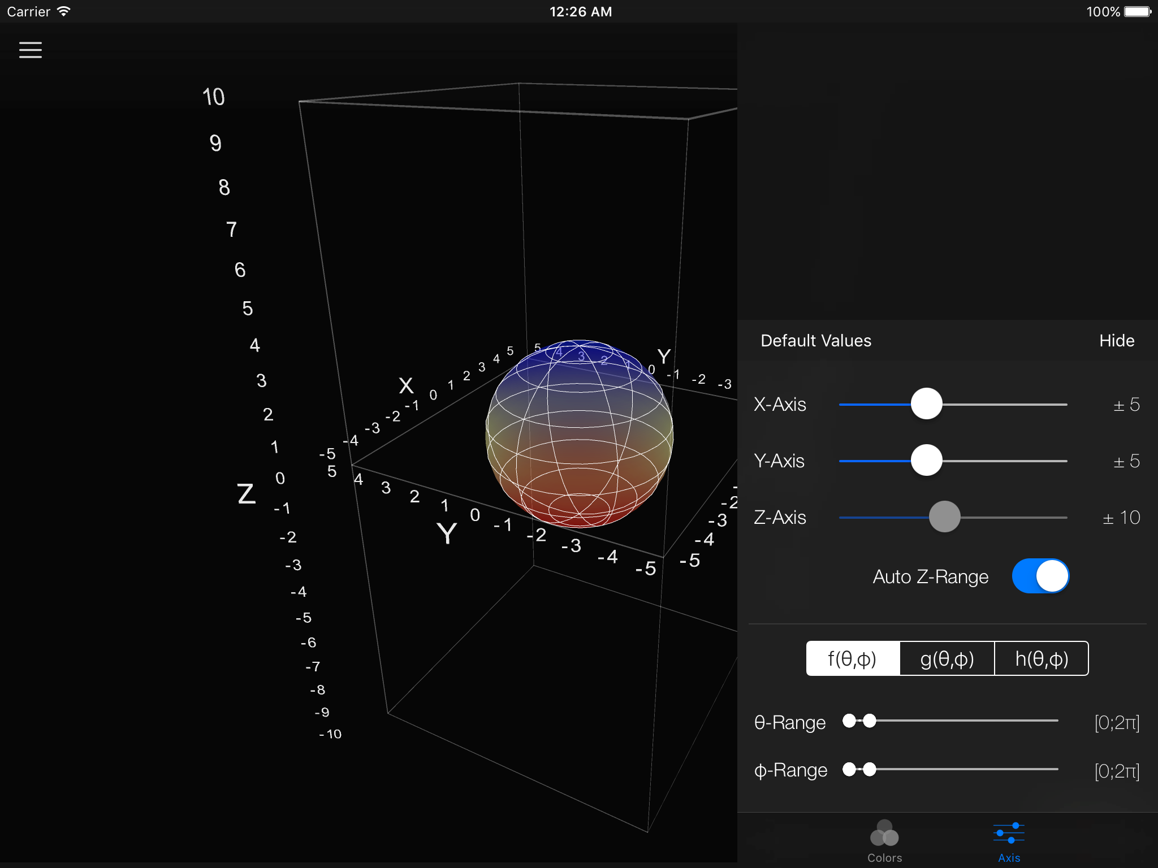Toggle the Auto Z-Range switch
Image resolution: width=1158 pixels, height=868 pixels.
(x=1040, y=576)
